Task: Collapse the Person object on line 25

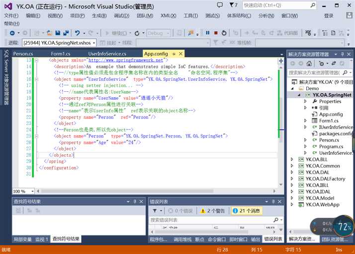Action: coord(36,136)
